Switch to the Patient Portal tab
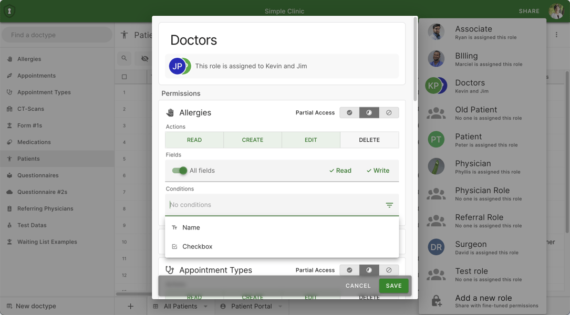Viewport: 570px width, 315px height. (x=251, y=306)
